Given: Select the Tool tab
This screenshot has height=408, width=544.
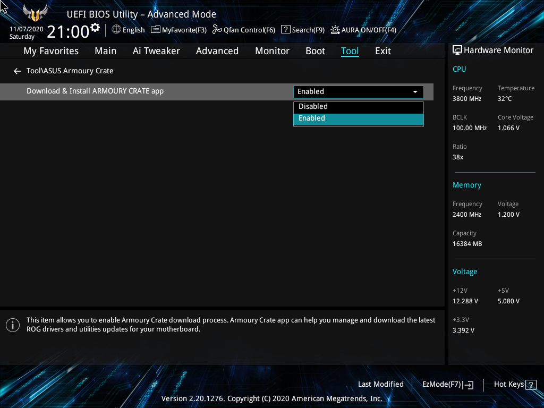Looking at the screenshot, I should coord(350,51).
